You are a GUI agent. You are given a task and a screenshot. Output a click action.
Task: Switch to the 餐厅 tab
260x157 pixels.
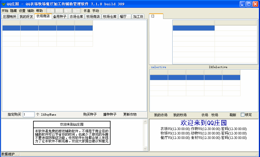[x=125, y=17]
